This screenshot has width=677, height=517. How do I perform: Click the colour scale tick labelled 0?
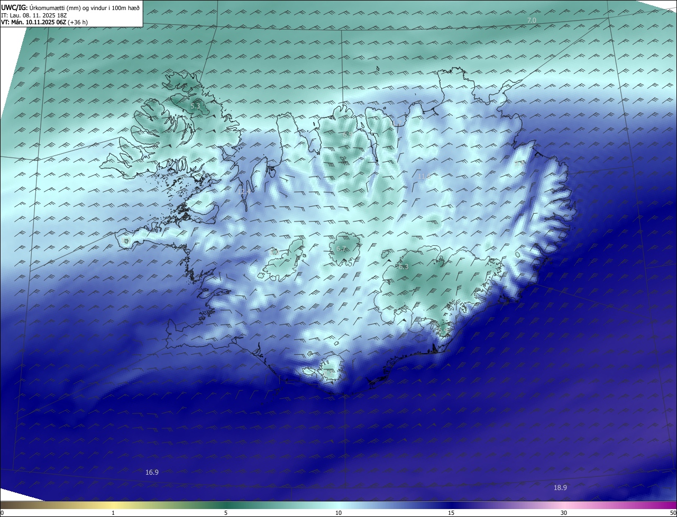[2, 513]
